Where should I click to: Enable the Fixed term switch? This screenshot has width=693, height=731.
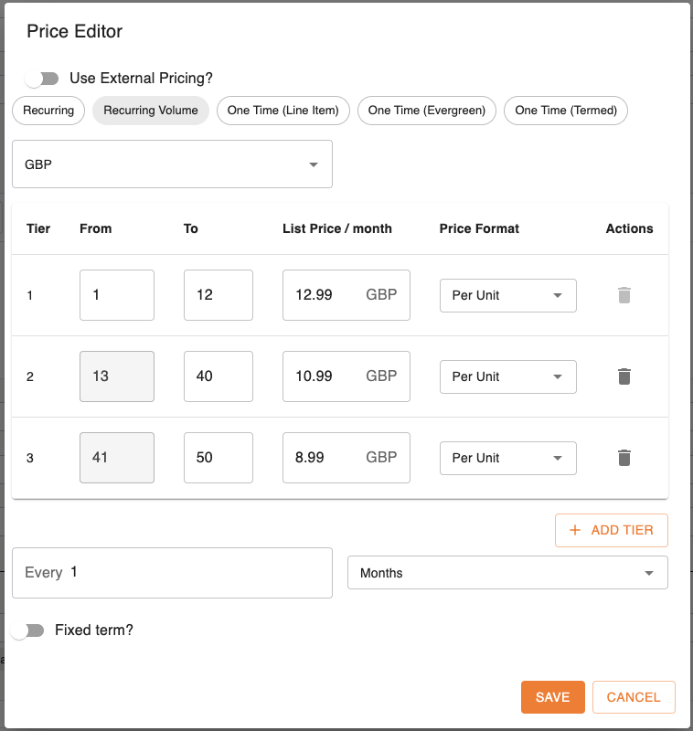click(28, 630)
